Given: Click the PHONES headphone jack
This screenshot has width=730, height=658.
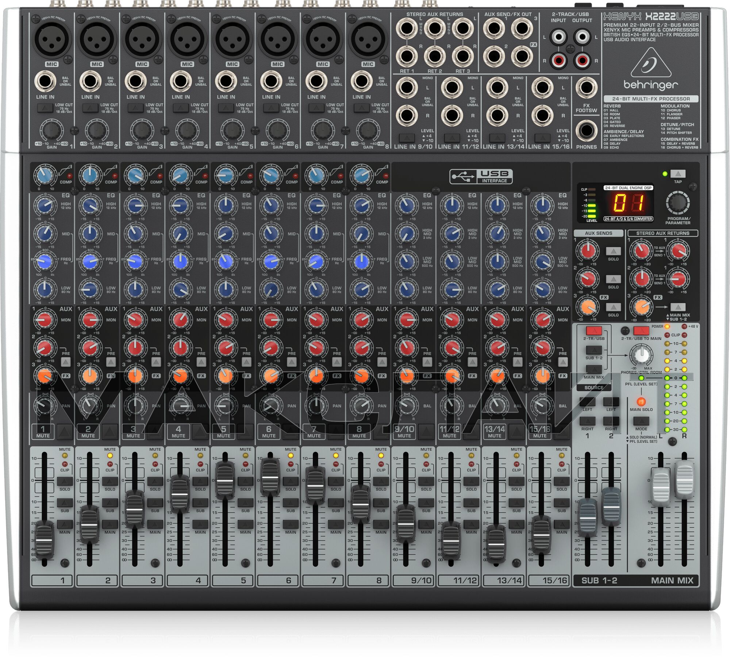Looking at the screenshot, I should pyautogui.click(x=586, y=131).
